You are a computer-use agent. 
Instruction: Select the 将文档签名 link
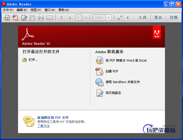point(113,93)
